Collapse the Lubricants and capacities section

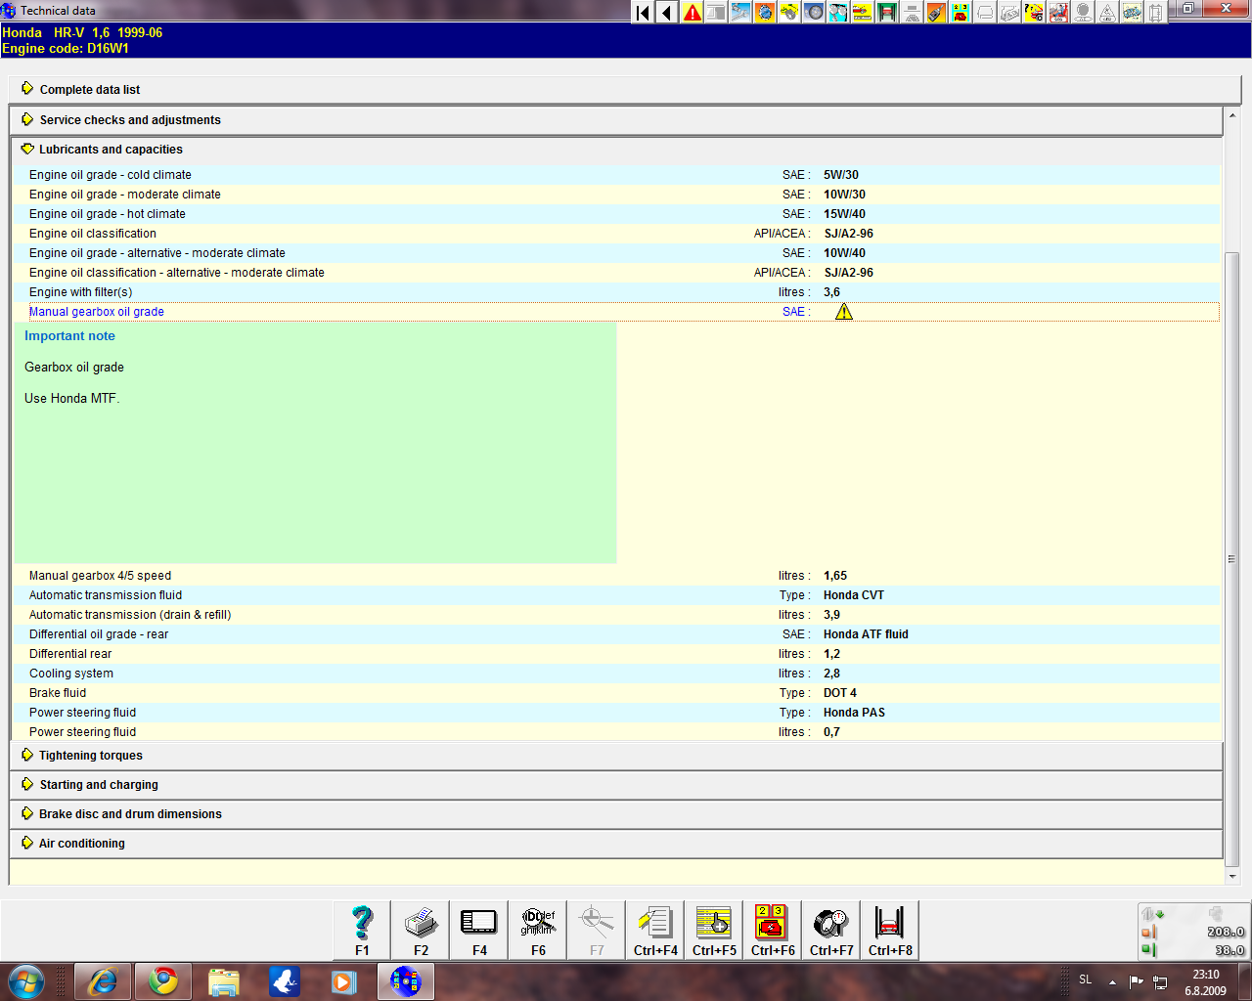click(x=616, y=150)
